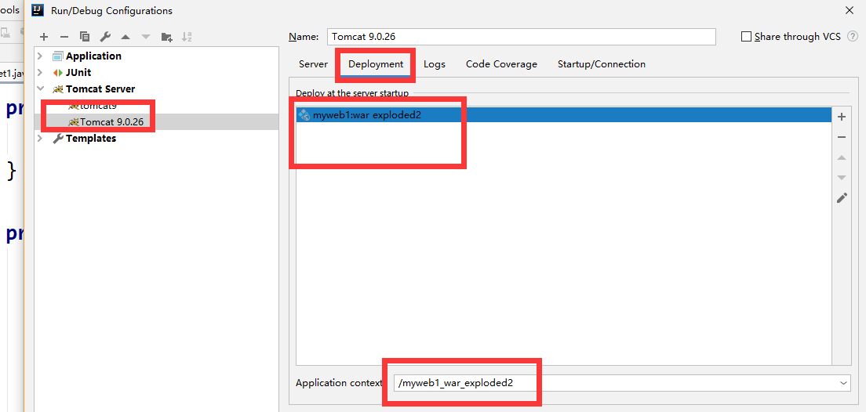Remove selected configuration with minus icon
The width and height of the screenshot is (866, 412).
coord(64,37)
